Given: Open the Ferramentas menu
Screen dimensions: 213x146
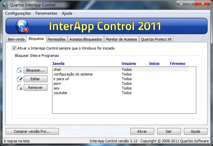Looking at the screenshot, I should 46,13.
